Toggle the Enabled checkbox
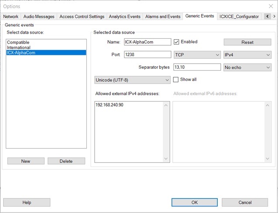The image size is (278, 213). pos(177,42)
